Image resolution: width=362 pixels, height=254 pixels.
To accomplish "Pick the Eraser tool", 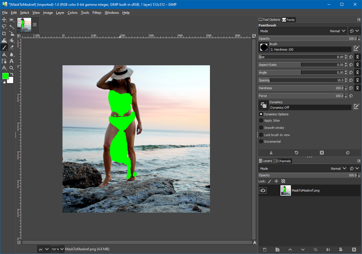I will click(x=12, y=47).
